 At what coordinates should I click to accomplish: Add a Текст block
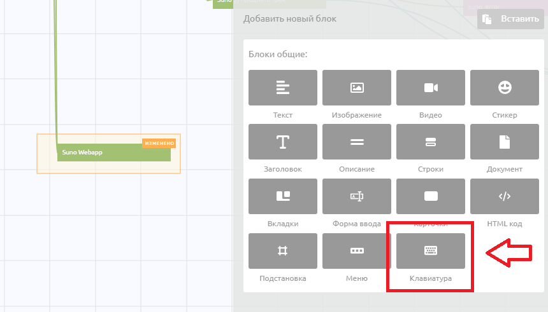point(282,88)
